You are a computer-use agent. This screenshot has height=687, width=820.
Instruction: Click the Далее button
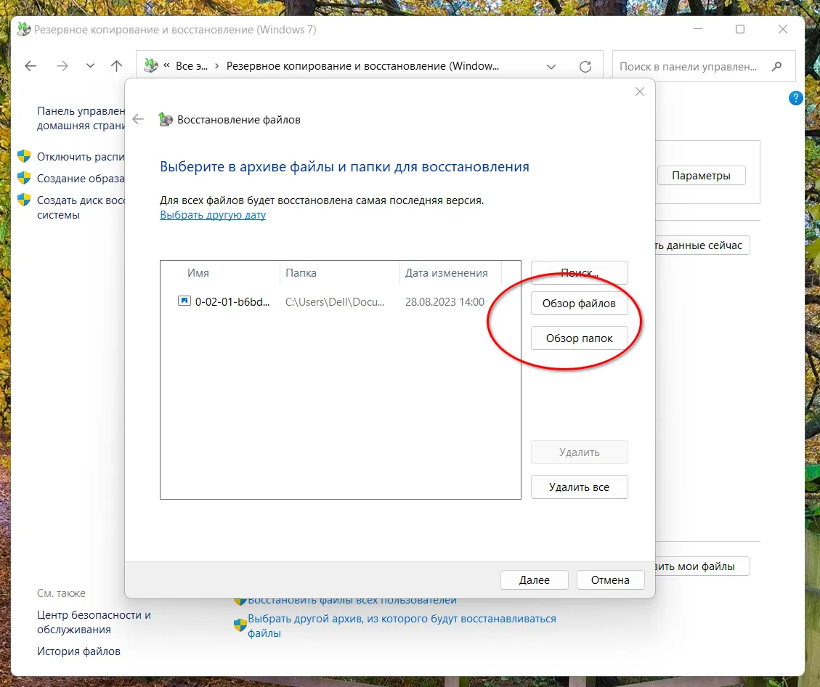point(534,580)
